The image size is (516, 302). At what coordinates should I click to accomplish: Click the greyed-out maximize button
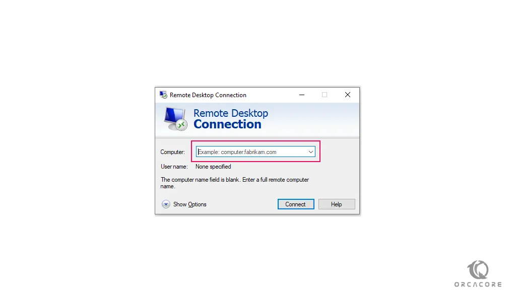325,95
